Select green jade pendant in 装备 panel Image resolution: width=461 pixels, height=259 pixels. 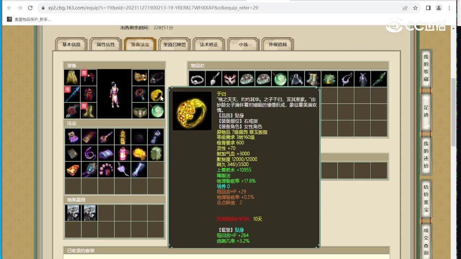click(x=157, y=111)
